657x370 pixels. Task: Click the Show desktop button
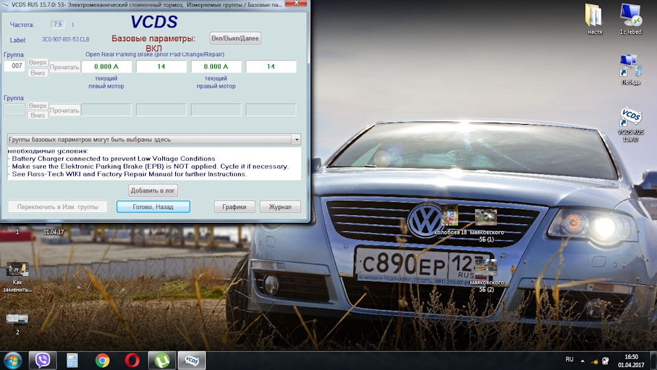[654, 361]
